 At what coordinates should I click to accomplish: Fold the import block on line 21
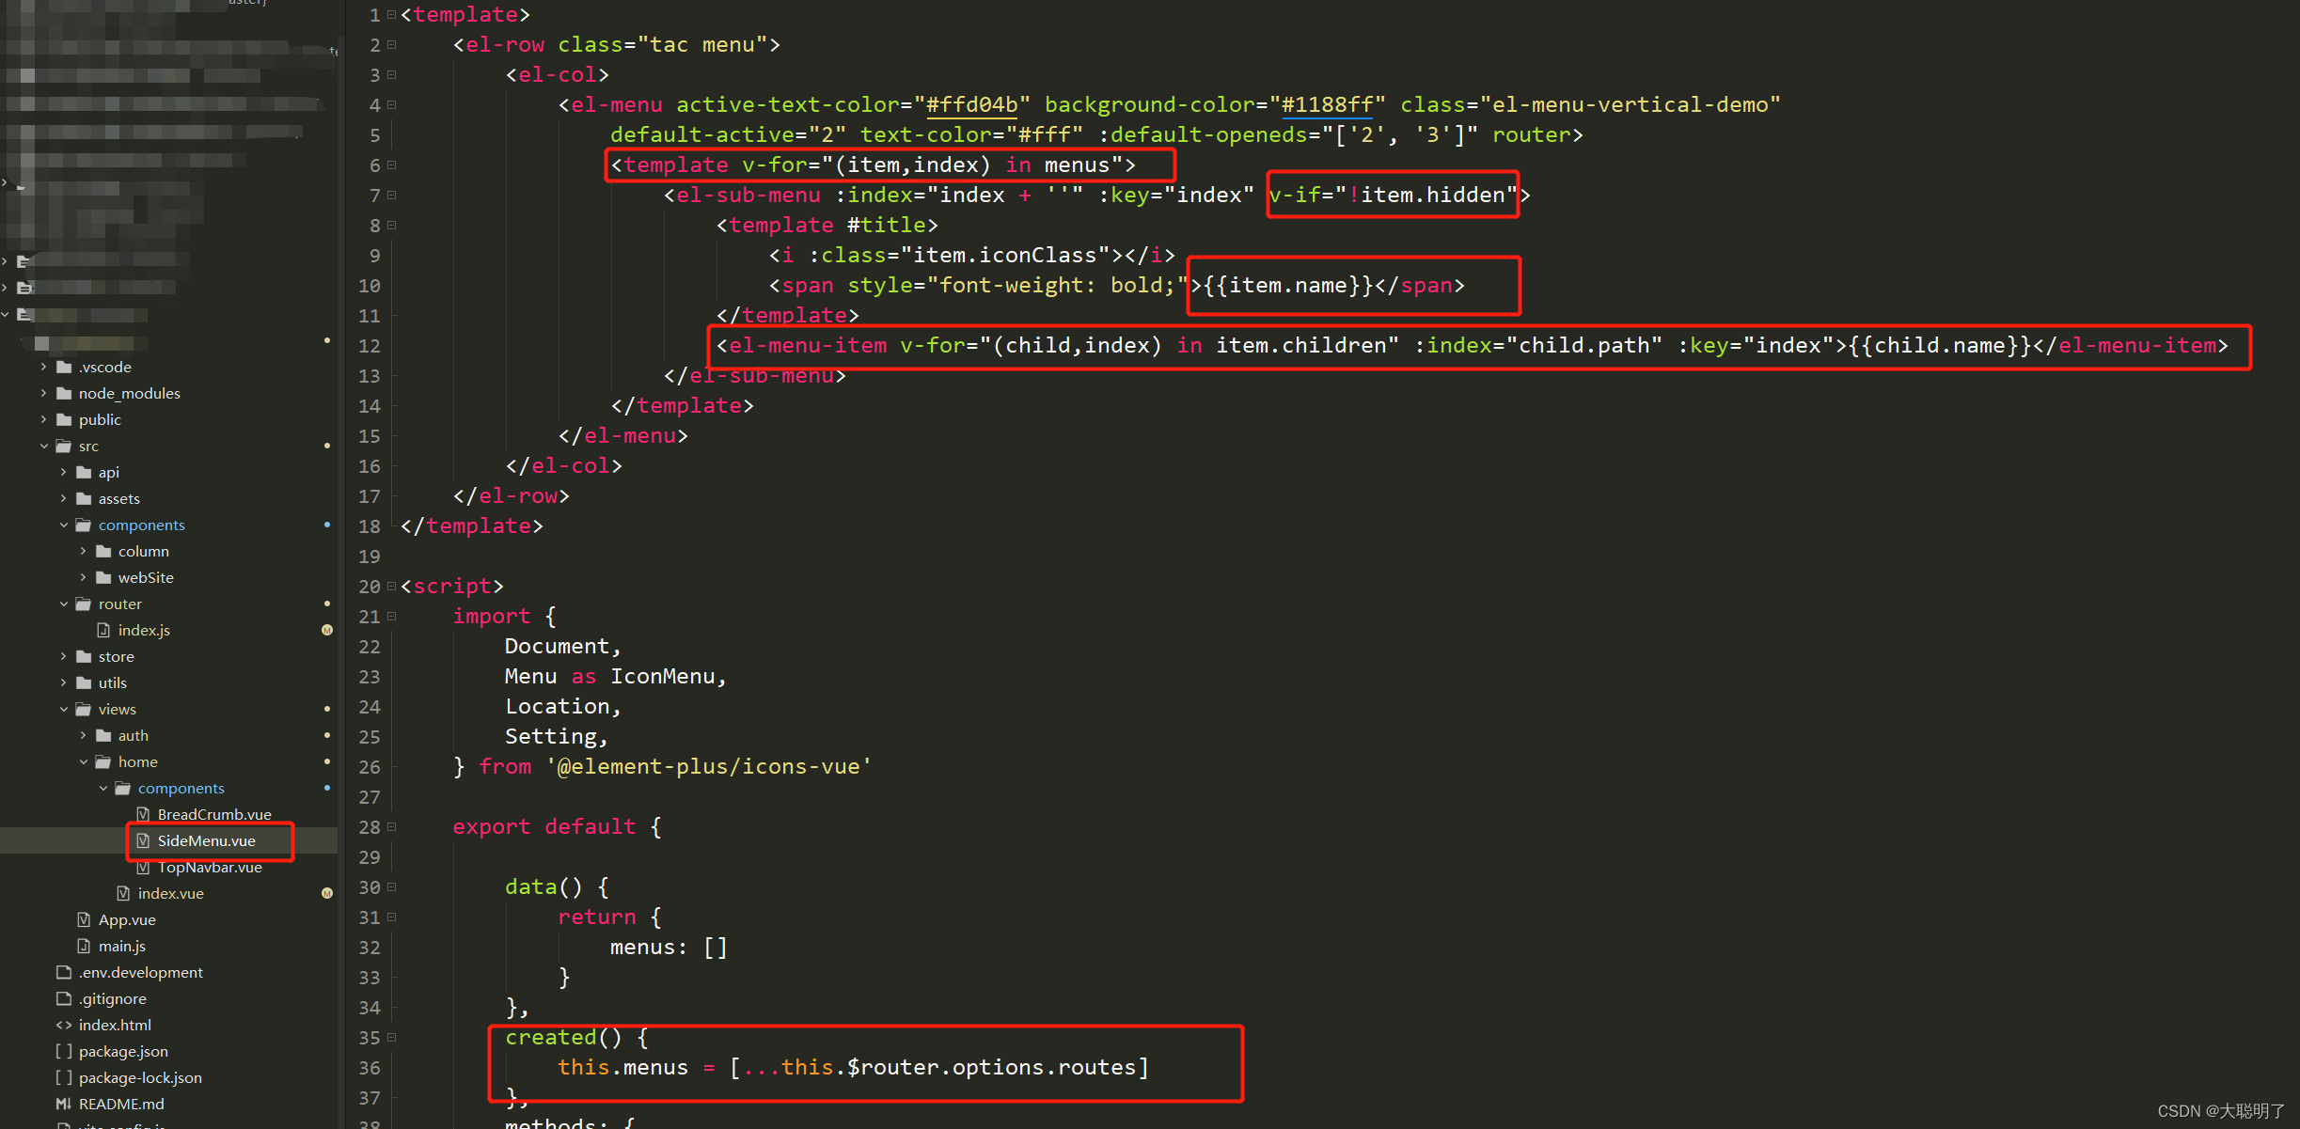(x=392, y=617)
